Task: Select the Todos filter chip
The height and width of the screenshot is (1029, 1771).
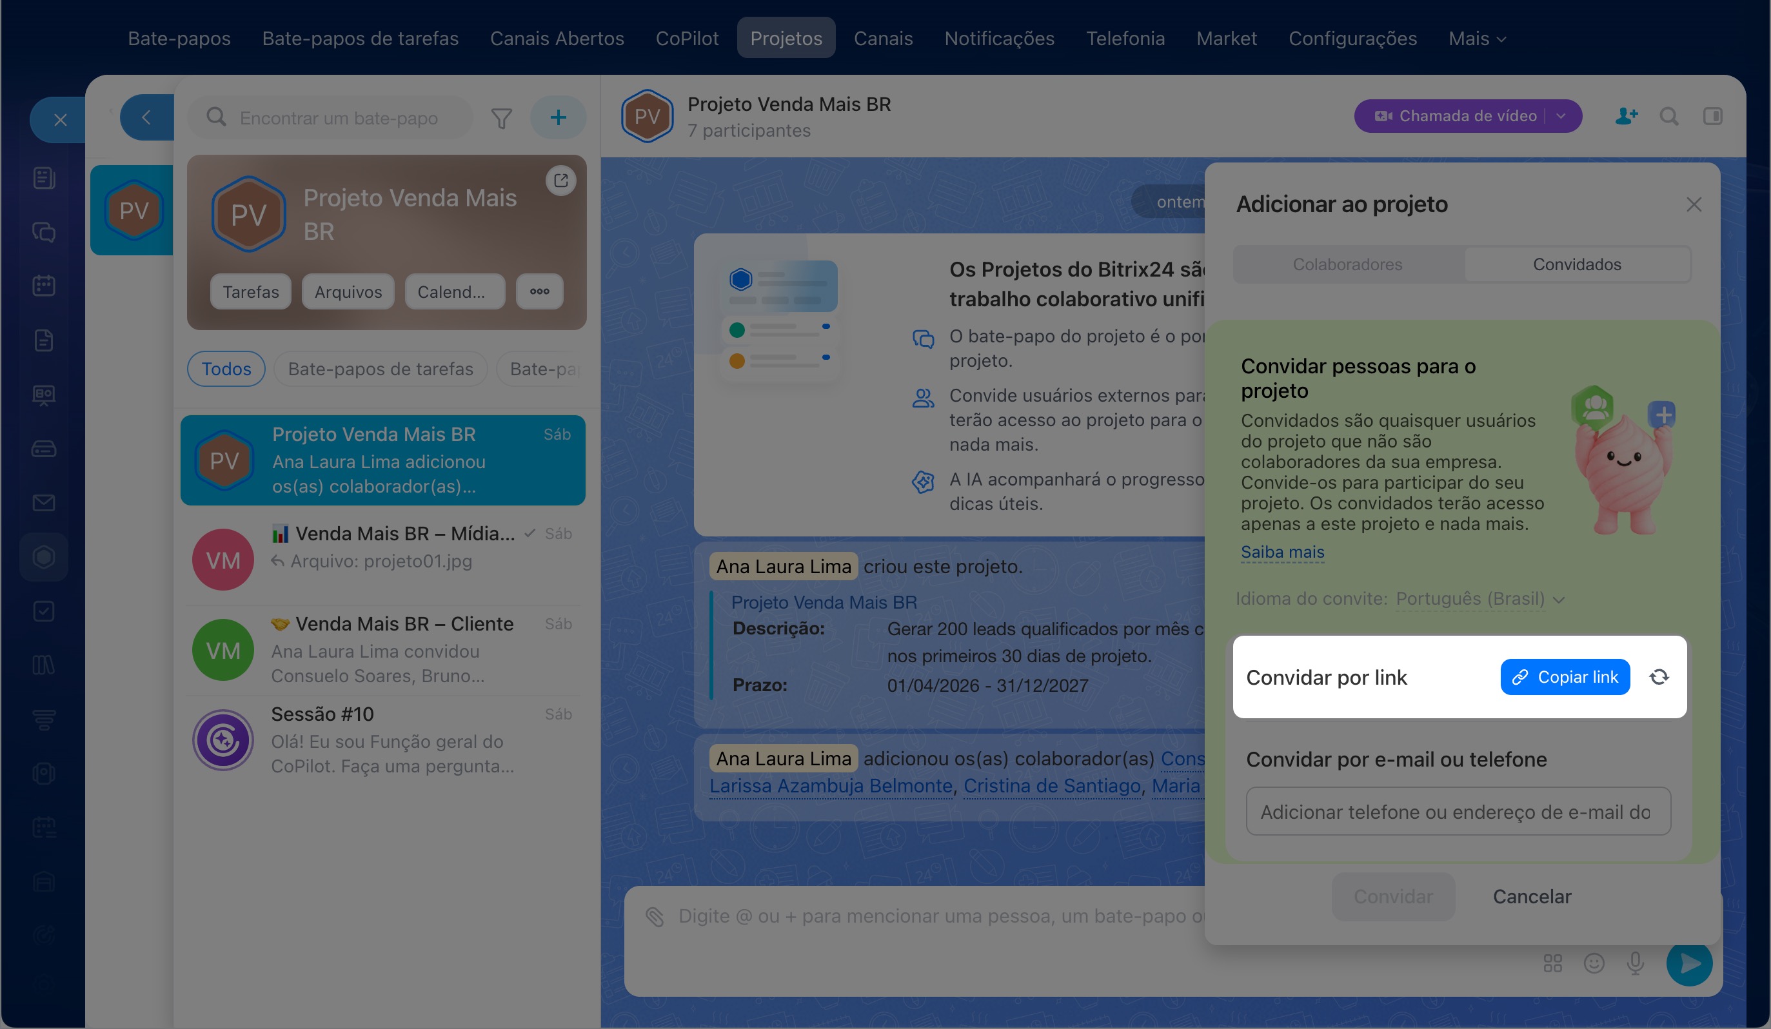Action: 226,369
